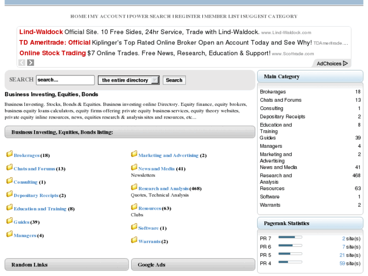Click the Google Ads section header
Image resolution: width=368 pixels, height=276 pixels.
click(x=193, y=265)
